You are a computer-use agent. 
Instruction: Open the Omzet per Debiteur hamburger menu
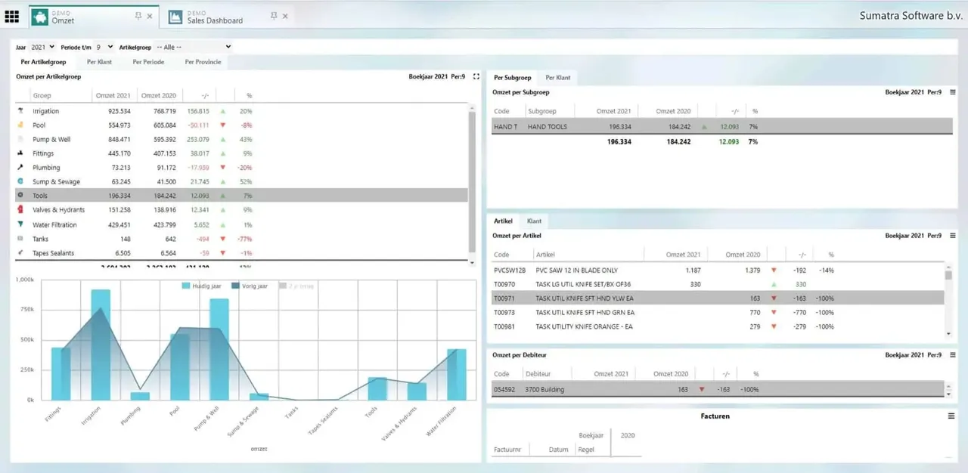click(952, 356)
